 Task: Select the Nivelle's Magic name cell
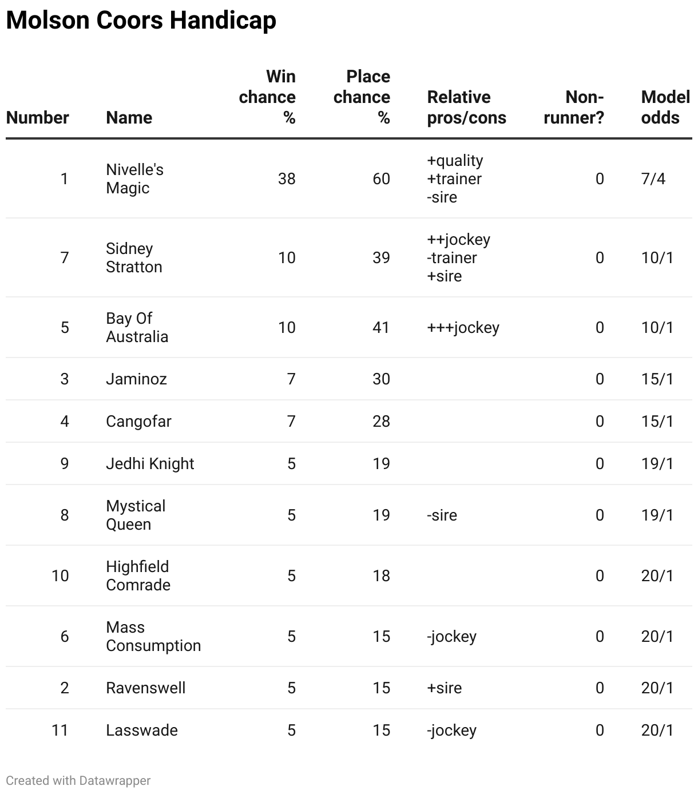pos(134,178)
